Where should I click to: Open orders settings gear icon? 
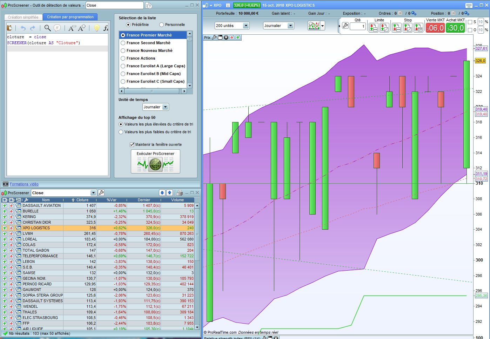coord(414,13)
